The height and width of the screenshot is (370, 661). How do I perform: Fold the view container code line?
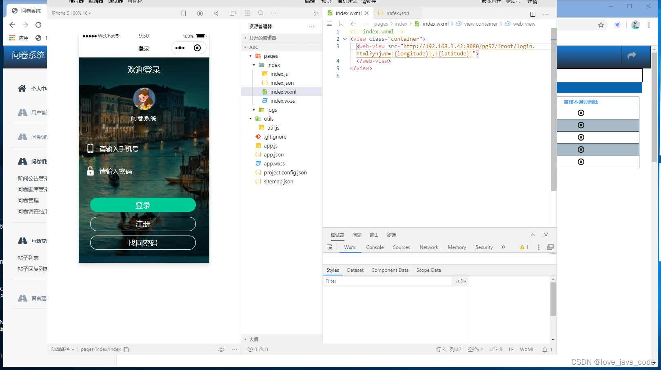(x=345, y=39)
